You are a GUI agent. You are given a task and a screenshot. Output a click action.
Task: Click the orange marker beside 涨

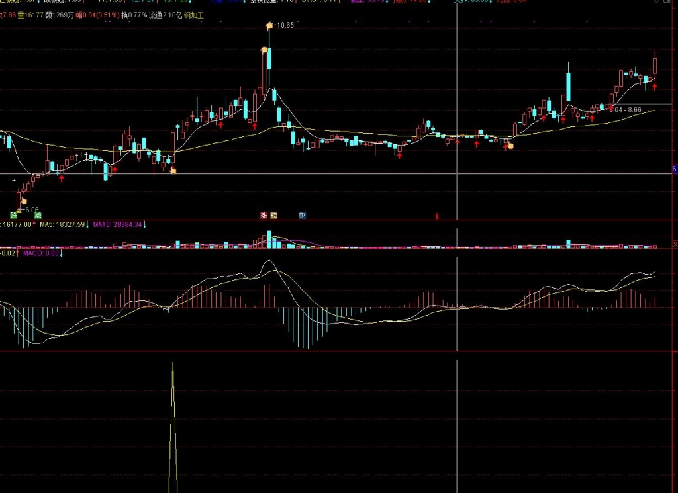tap(273, 215)
